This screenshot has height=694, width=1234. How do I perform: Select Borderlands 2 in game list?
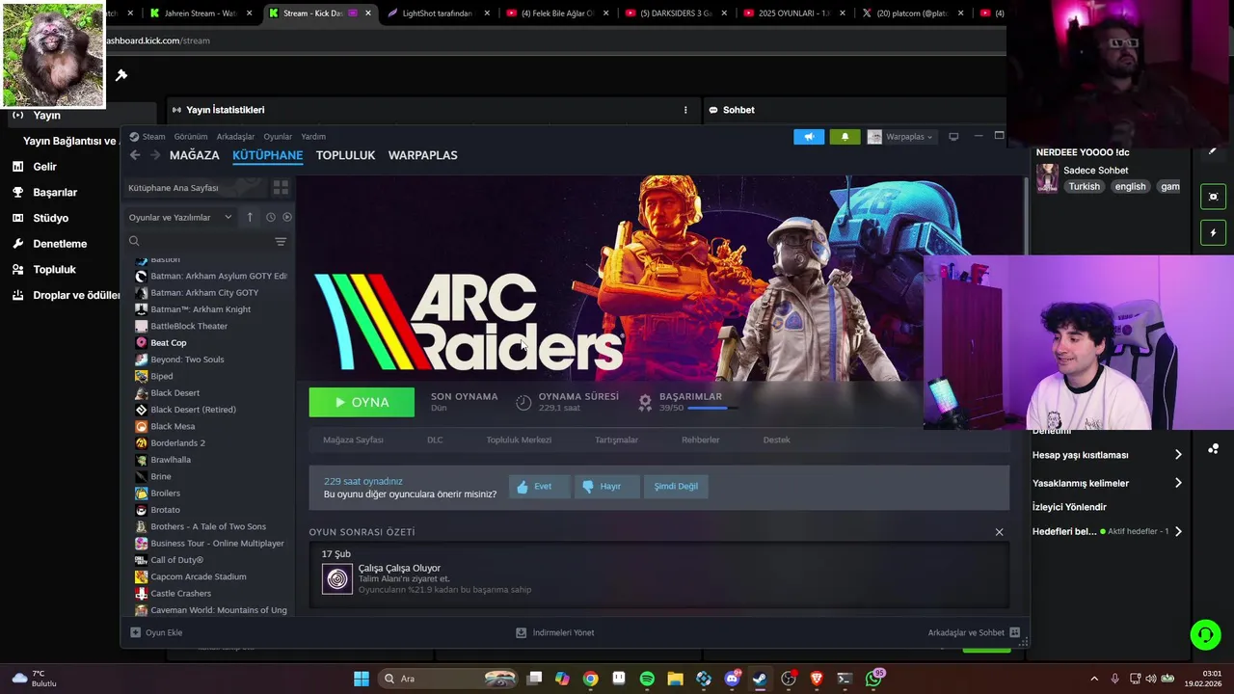(177, 443)
